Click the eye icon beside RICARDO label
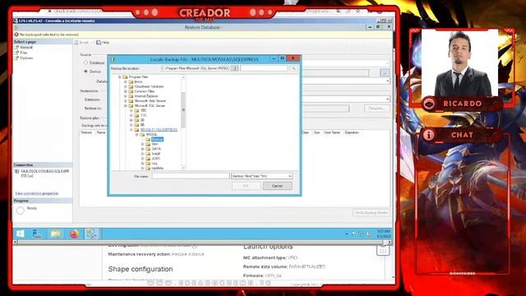 [x=429, y=104]
